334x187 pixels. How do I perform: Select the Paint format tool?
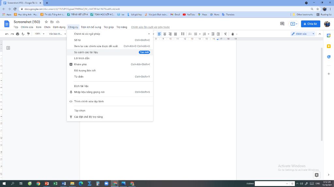(28, 34)
